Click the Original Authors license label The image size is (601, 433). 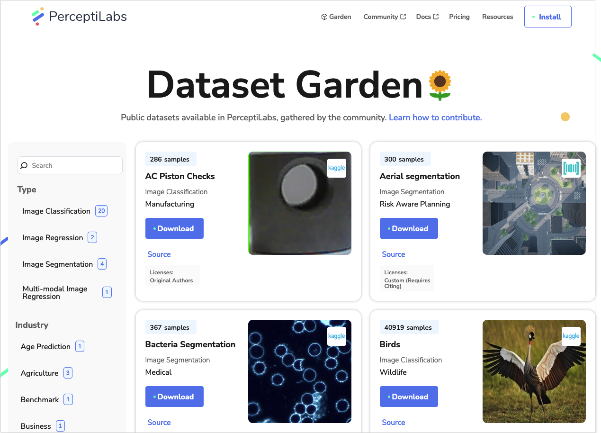(x=171, y=280)
